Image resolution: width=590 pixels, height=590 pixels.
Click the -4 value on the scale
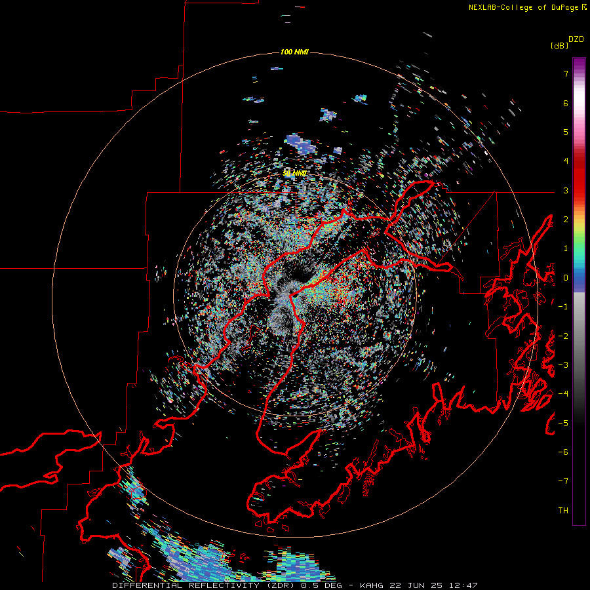click(563, 394)
